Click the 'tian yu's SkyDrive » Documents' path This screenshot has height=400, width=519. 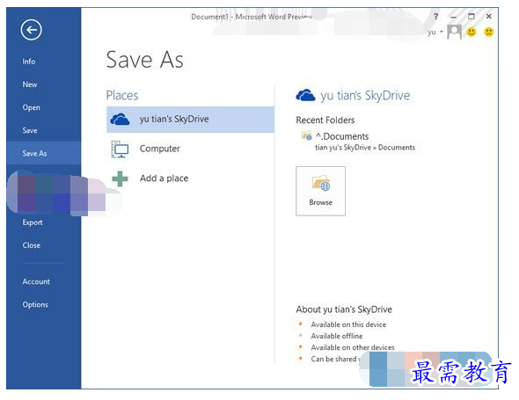click(x=365, y=148)
